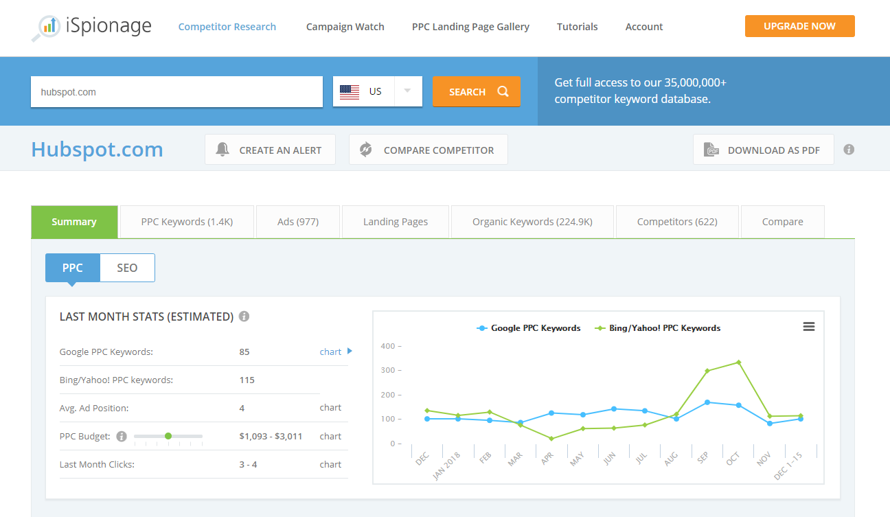The image size is (890, 517).
Task: Open the Tutorials menu item
Action: (x=578, y=27)
